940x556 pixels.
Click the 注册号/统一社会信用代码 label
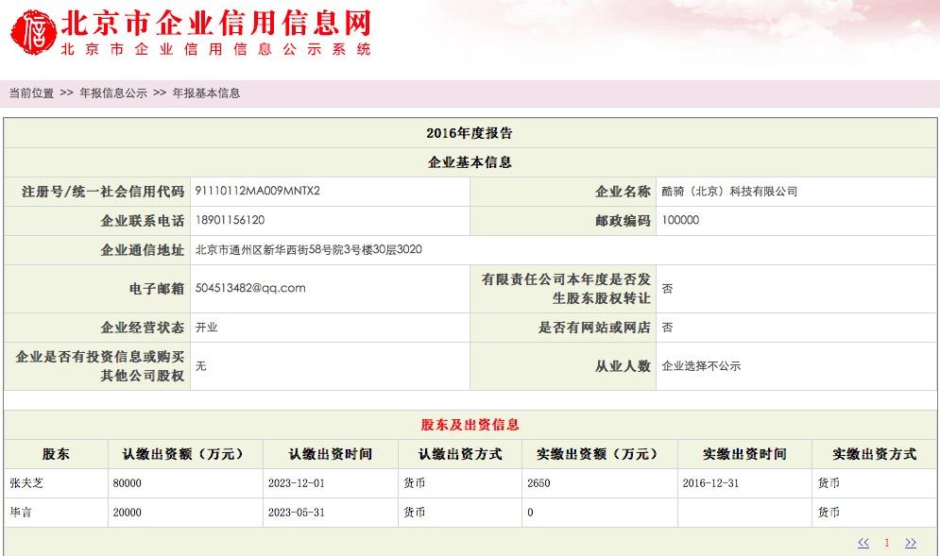click(x=103, y=192)
